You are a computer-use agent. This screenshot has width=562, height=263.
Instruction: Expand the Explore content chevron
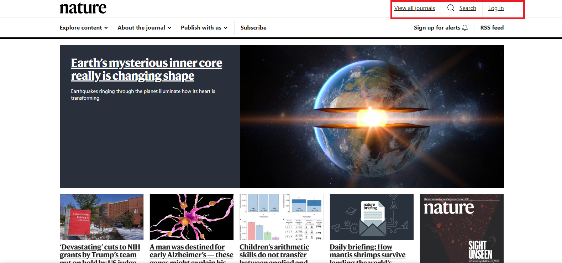click(x=106, y=28)
